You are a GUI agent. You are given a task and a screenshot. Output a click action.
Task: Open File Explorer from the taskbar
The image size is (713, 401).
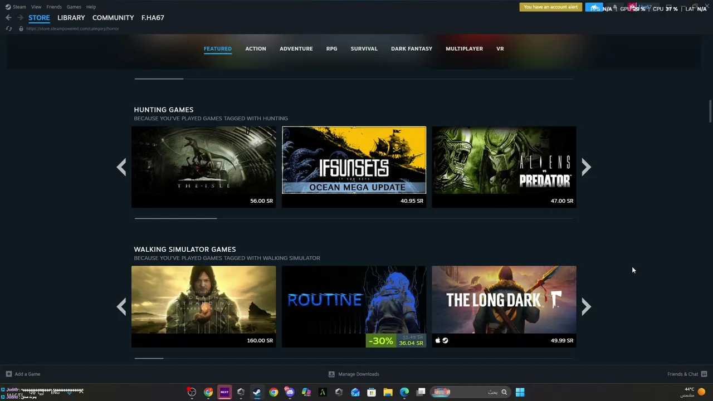(388, 392)
